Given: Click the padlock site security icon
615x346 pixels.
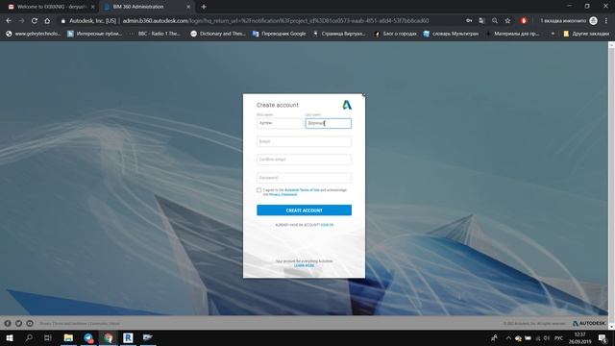Looking at the screenshot, I should [x=62, y=21].
